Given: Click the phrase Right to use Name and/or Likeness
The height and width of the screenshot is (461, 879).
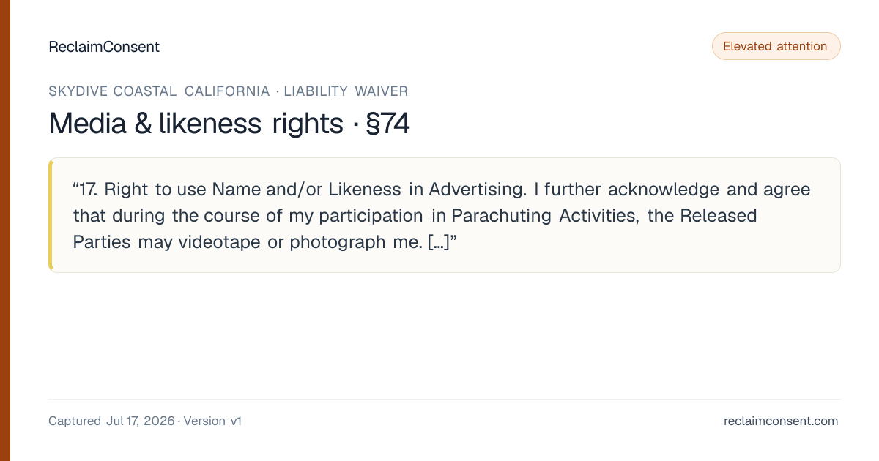Looking at the screenshot, I should click(x=254, y=190).
